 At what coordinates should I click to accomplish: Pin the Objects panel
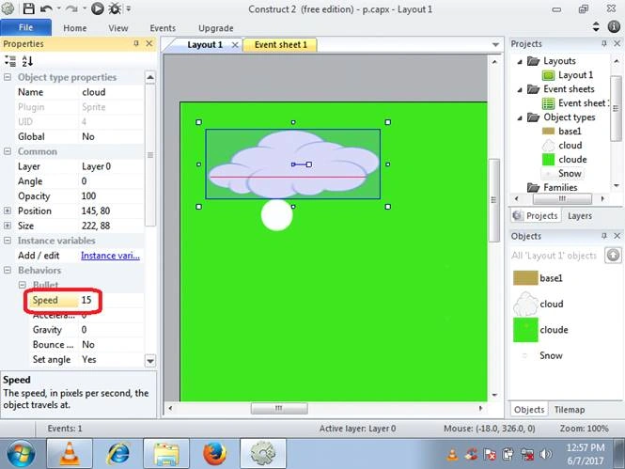coord(604,236)
